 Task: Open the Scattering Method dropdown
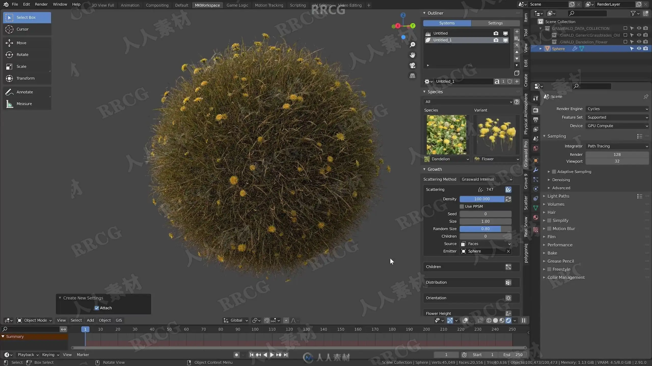coord(487,179)
